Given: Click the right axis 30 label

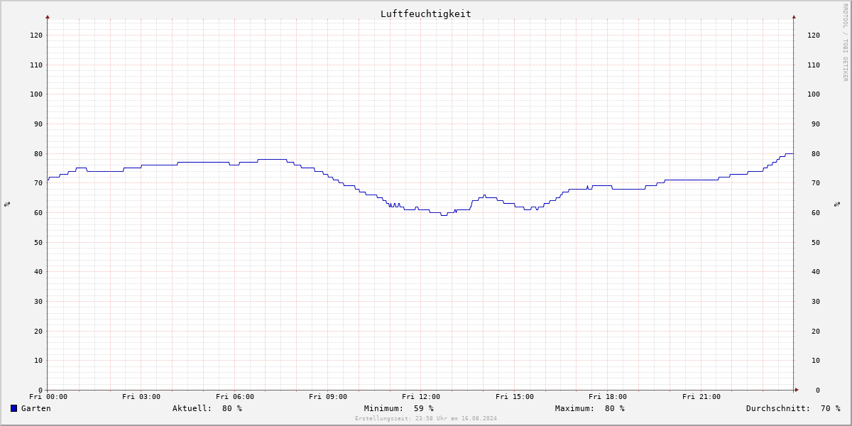Looking at the screenshot, I should (x=816, y=301).
